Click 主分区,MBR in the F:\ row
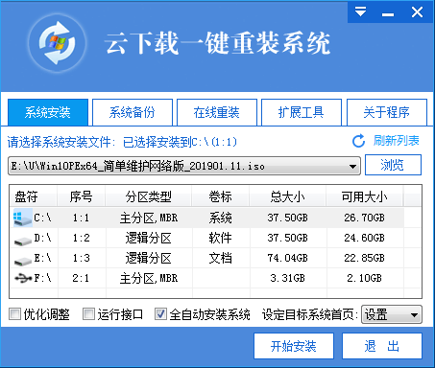This screenshot has height=368, width=435. 149,279
